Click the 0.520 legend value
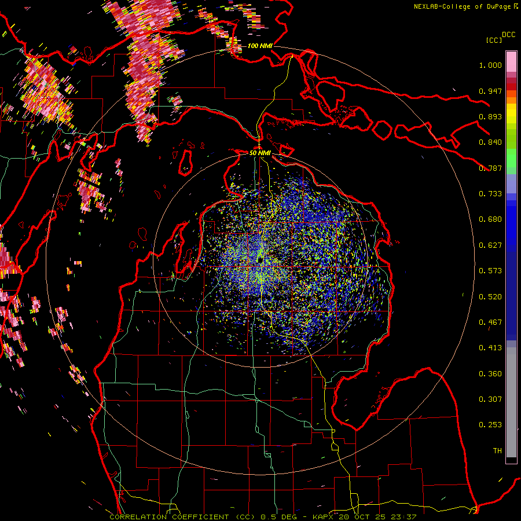 pos(490,297)
